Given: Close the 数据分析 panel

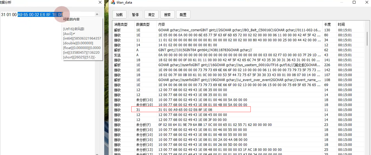Looking at the screenshot, I should 100,2.
